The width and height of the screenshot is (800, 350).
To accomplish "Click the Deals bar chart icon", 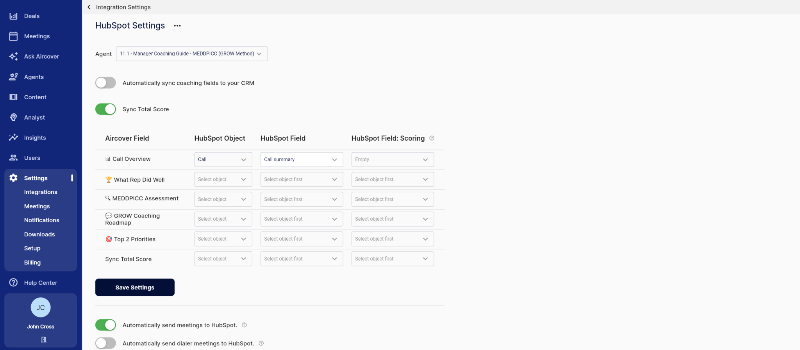I will point(13,16).
